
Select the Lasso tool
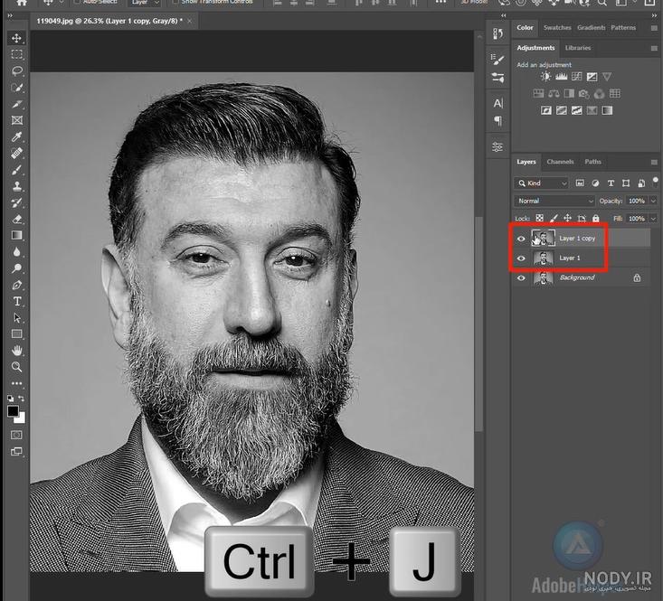coord(17,70)
